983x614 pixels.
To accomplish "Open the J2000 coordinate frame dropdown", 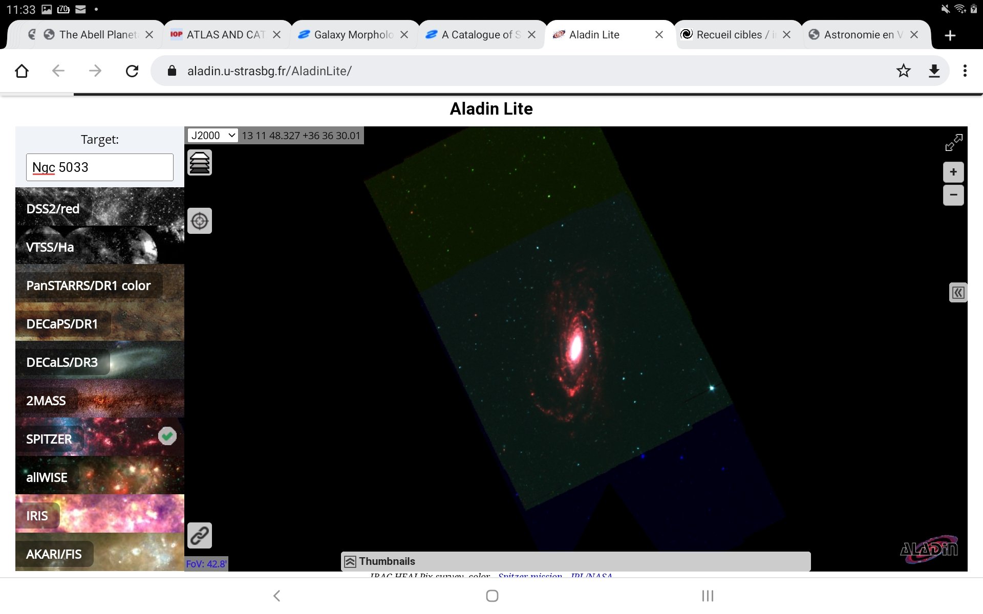I will [212, 135].
